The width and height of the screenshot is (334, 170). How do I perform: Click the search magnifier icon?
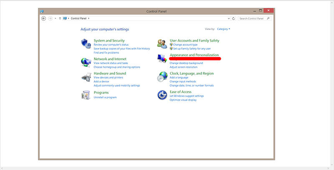268,18
